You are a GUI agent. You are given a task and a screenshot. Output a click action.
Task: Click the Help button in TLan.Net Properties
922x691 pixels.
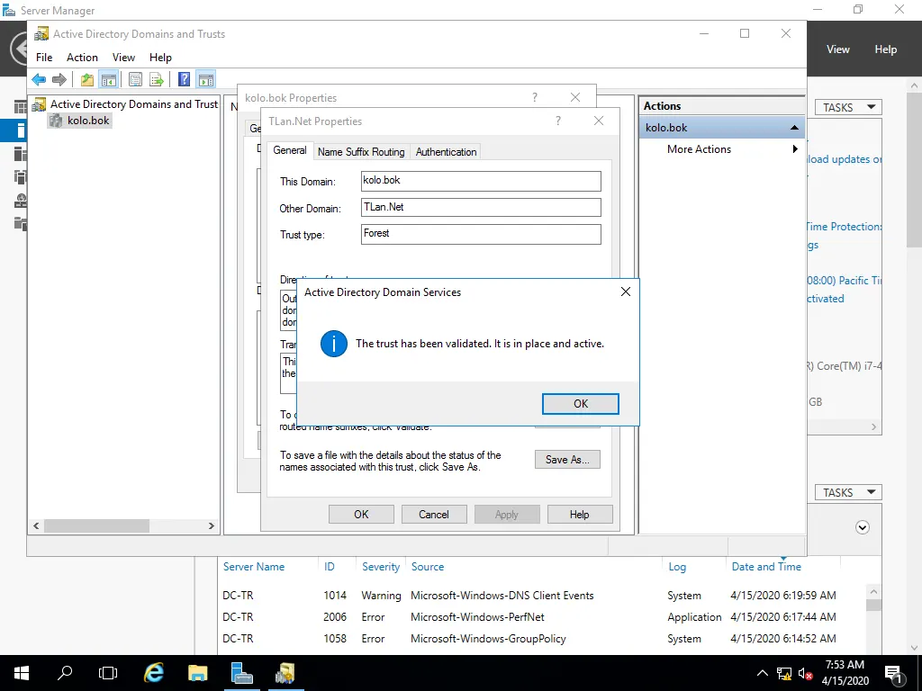(580, 514)
